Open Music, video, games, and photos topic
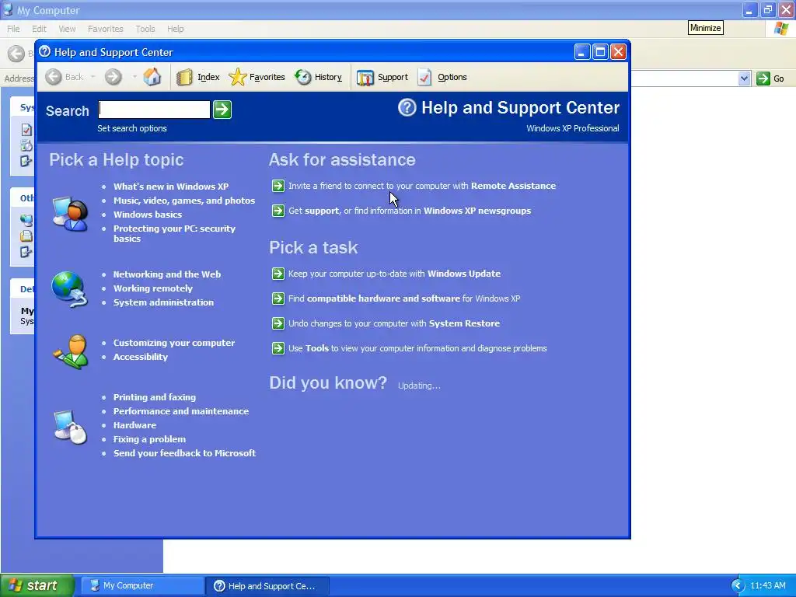Image resolution: width=796 pixels, height=597 pixels. (x=184, y=201)
